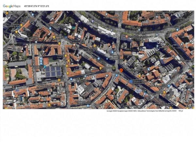Click the map imagery attribution text

point(141,111)
